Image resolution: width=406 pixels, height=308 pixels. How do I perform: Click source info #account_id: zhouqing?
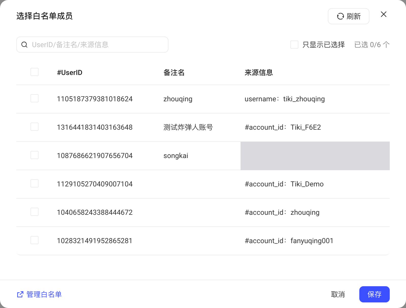tap(282, 213)
